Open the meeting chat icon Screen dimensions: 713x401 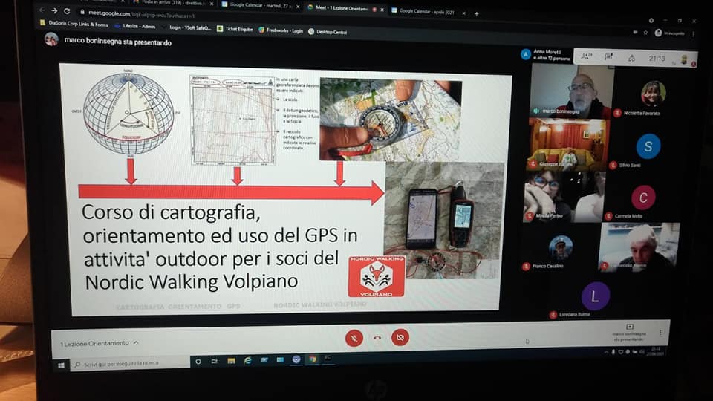(609, 57)
